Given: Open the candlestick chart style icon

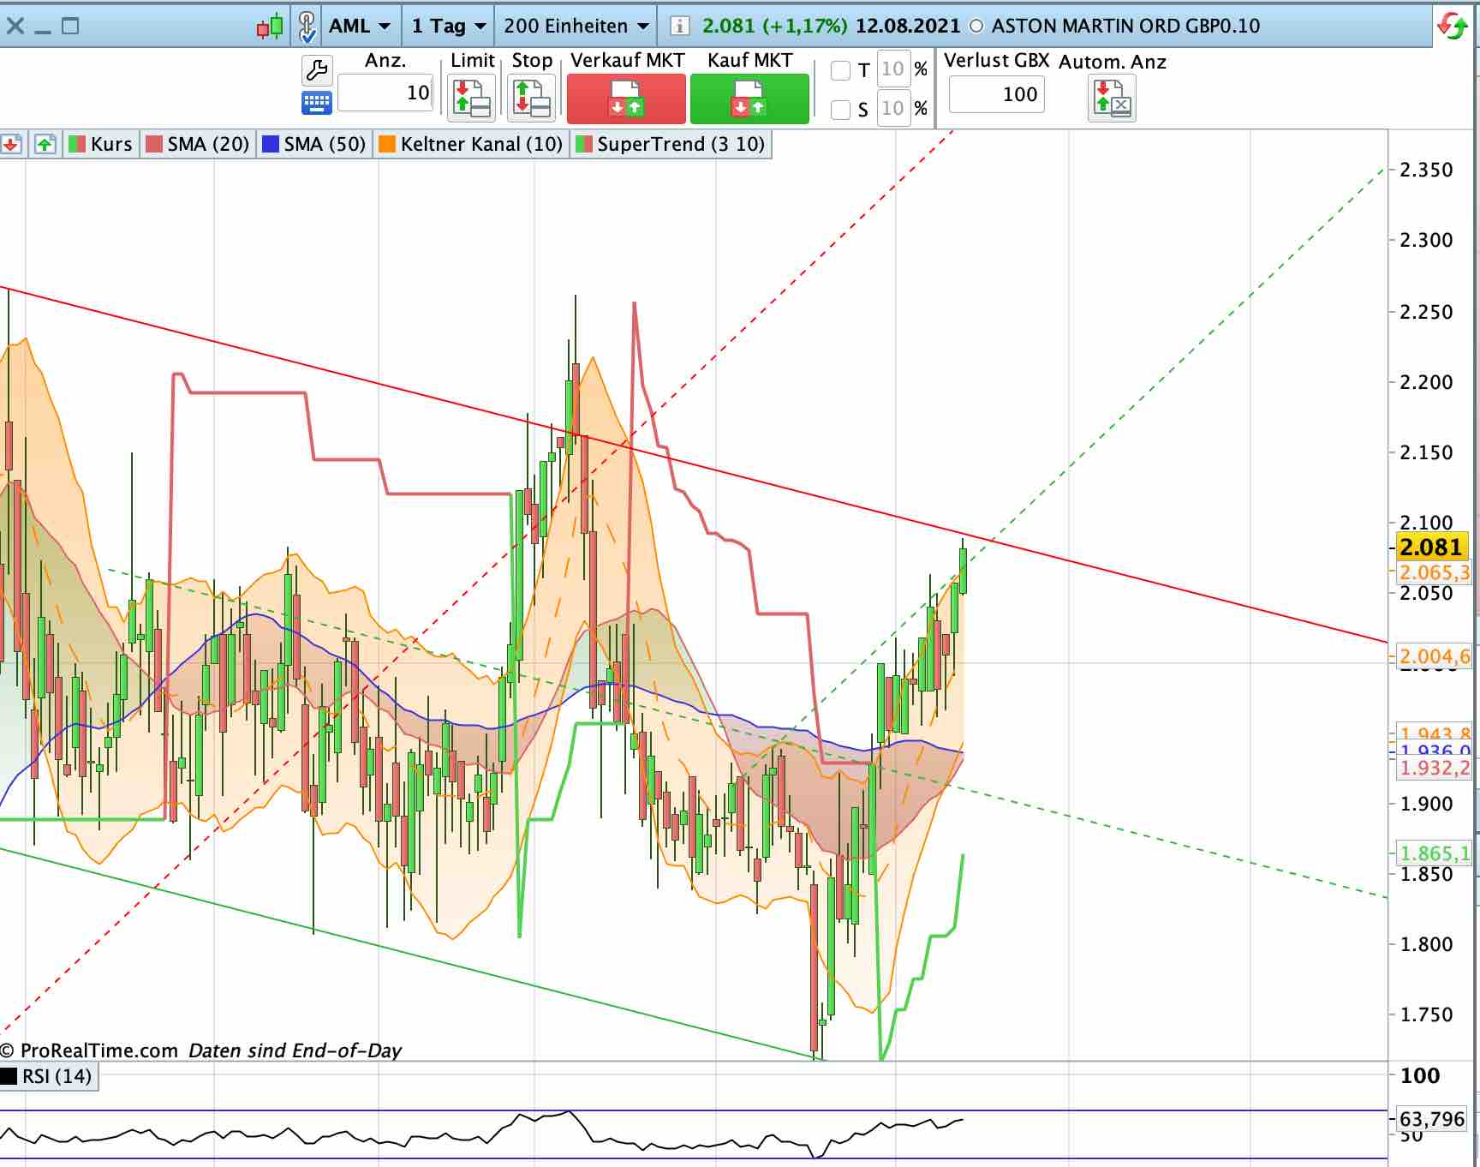Looking at the screenshot, I should pyautogui.click(x=270, y=27).
